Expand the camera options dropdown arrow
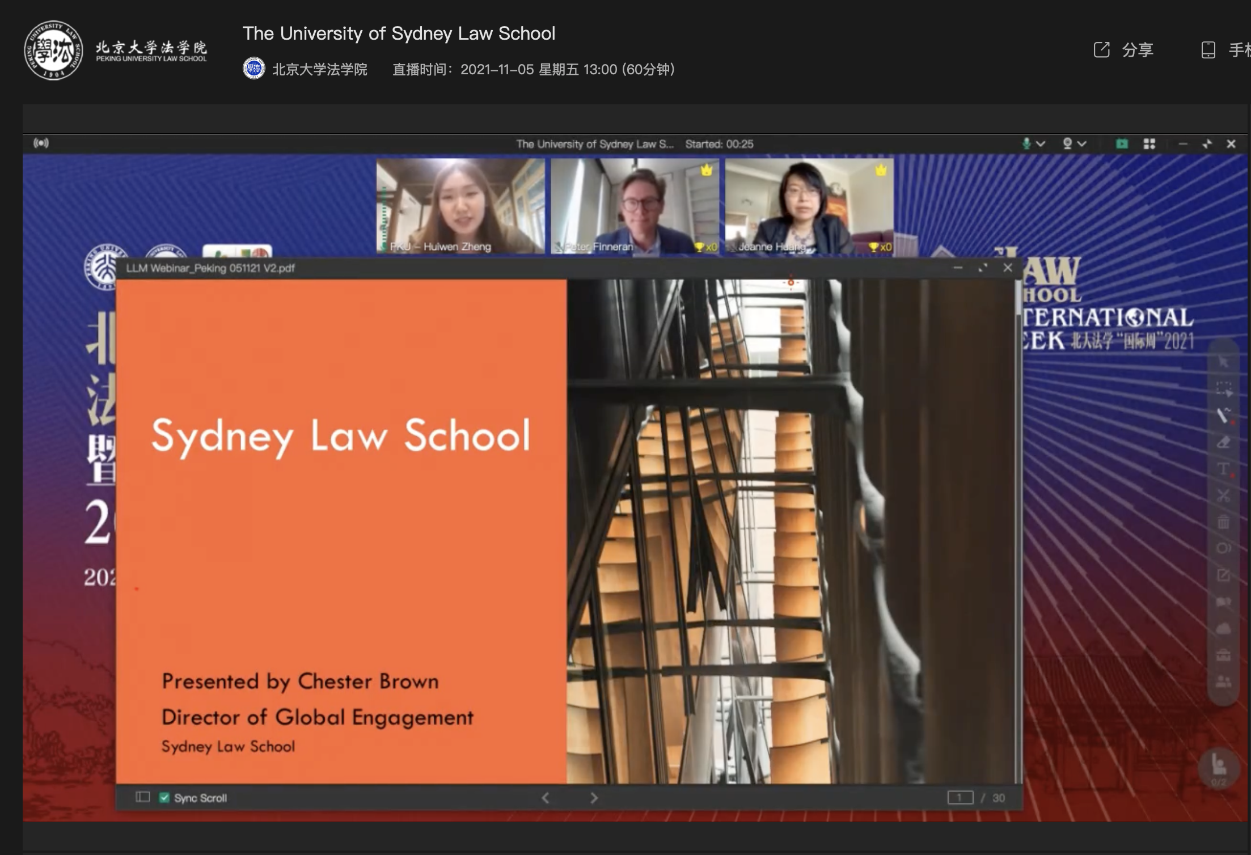This screenshot has width=1251, height=855. click(x=1082, y=144)
